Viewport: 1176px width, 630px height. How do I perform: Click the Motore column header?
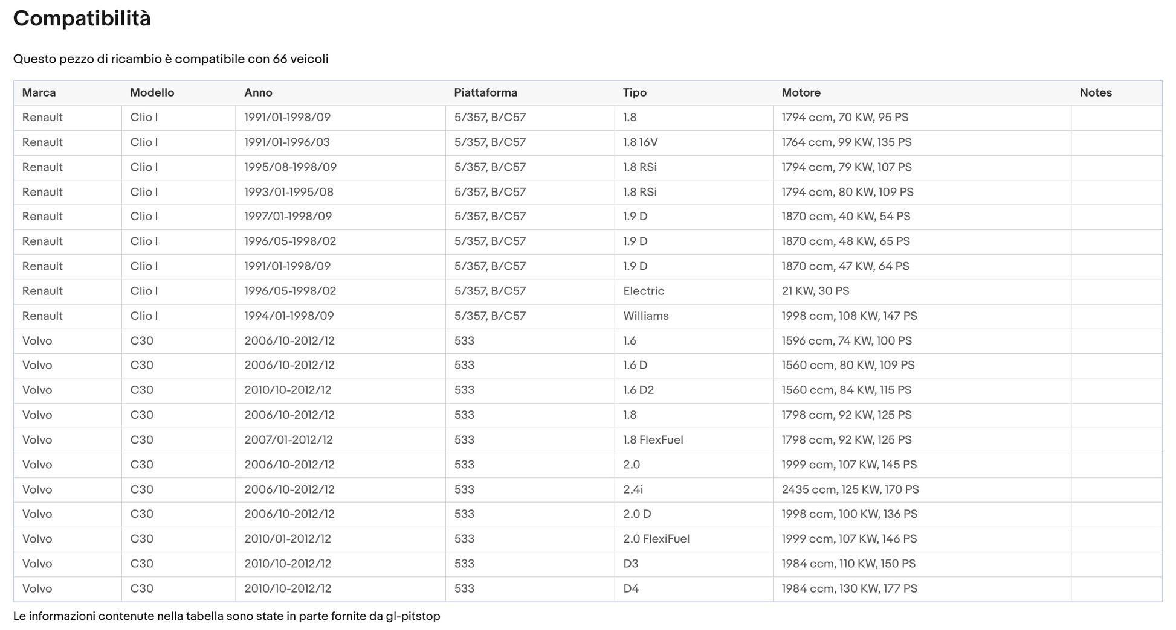[922, 93]
